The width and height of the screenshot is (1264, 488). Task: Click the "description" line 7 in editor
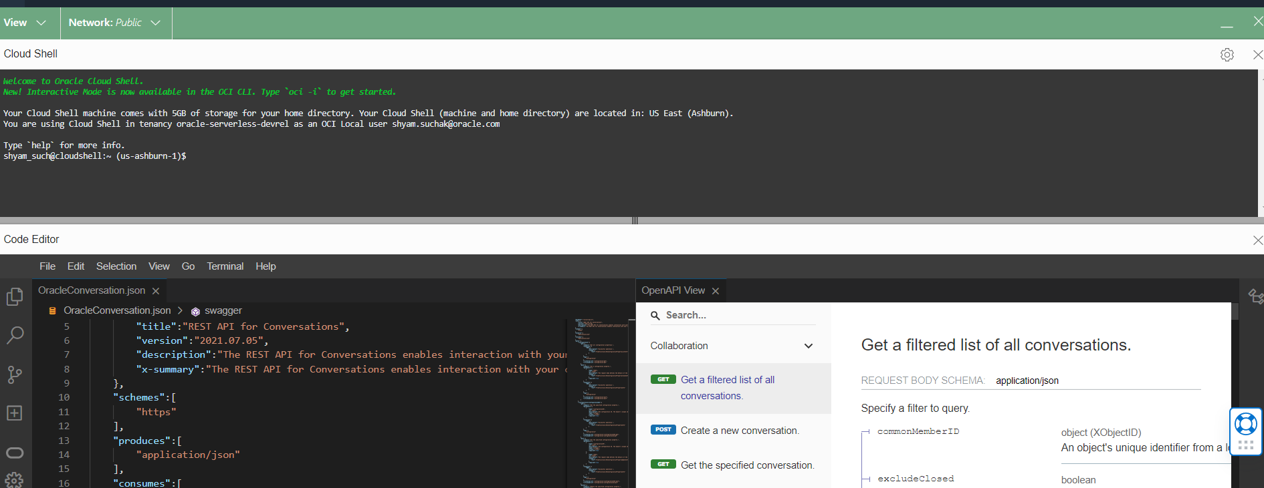click(351, 355)
